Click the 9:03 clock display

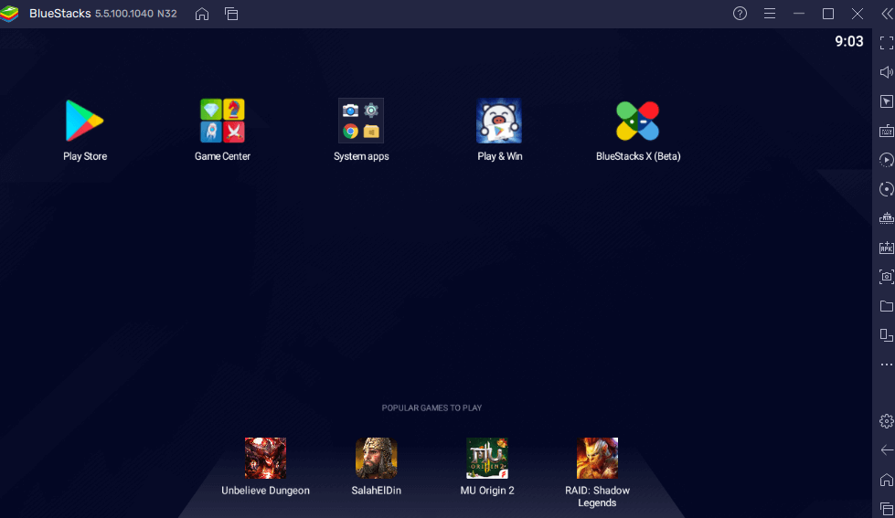pyautogui.click(x=848, y=42)
